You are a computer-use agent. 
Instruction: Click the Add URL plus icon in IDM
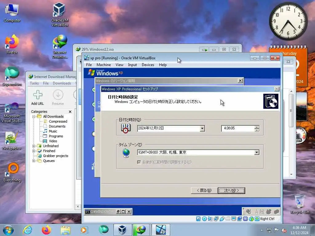point(38,95)
